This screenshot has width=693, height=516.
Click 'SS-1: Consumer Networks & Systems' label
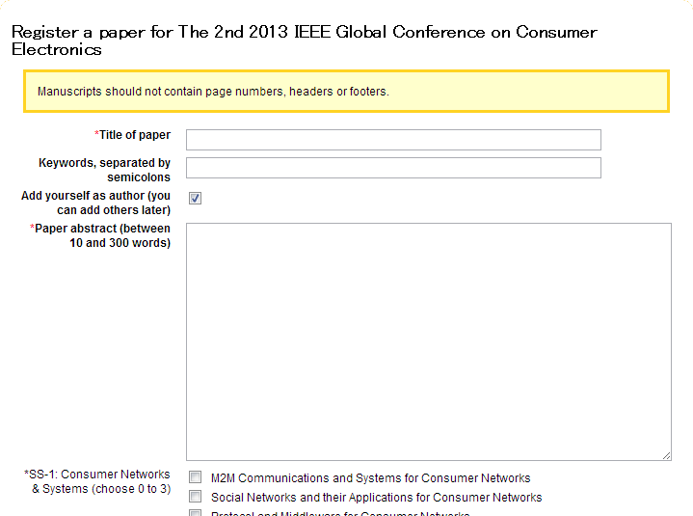[97, 481]
